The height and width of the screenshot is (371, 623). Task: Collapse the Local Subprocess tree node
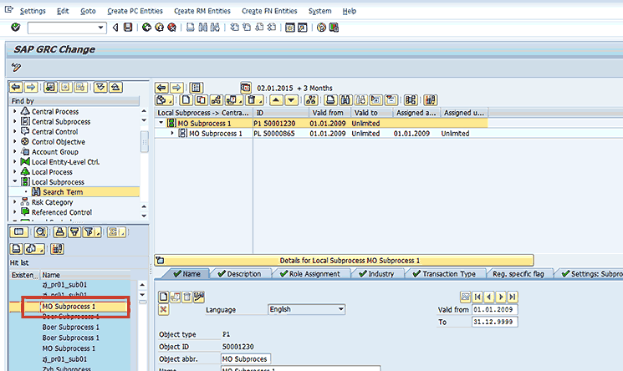[15, 181]
